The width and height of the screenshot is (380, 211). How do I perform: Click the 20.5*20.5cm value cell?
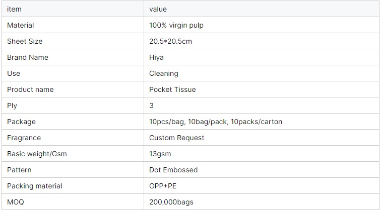click(x=262, y=41)
